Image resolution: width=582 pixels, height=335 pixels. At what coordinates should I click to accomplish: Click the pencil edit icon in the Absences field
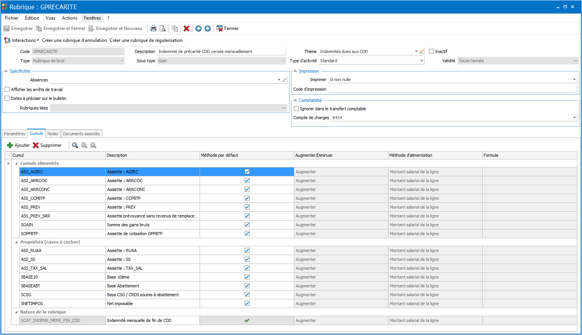pos(284,80)
